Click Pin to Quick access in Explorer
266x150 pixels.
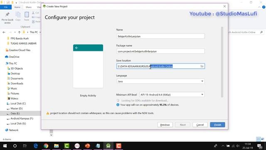[x=7, y=18]
